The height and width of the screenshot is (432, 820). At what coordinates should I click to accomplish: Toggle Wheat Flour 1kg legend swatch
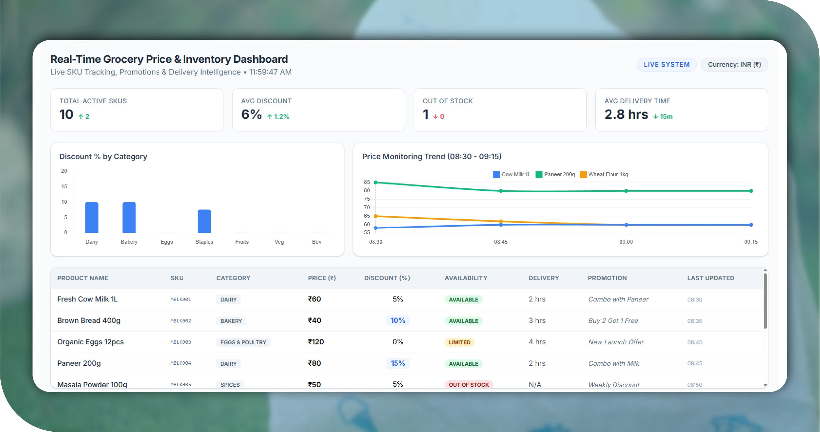583,175
